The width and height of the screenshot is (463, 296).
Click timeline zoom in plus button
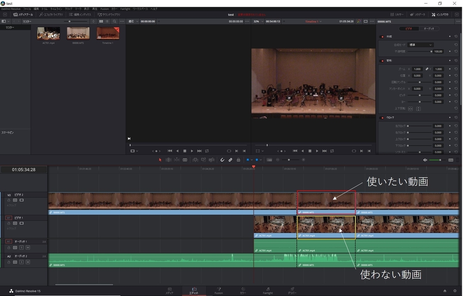[x=303, y=160]
